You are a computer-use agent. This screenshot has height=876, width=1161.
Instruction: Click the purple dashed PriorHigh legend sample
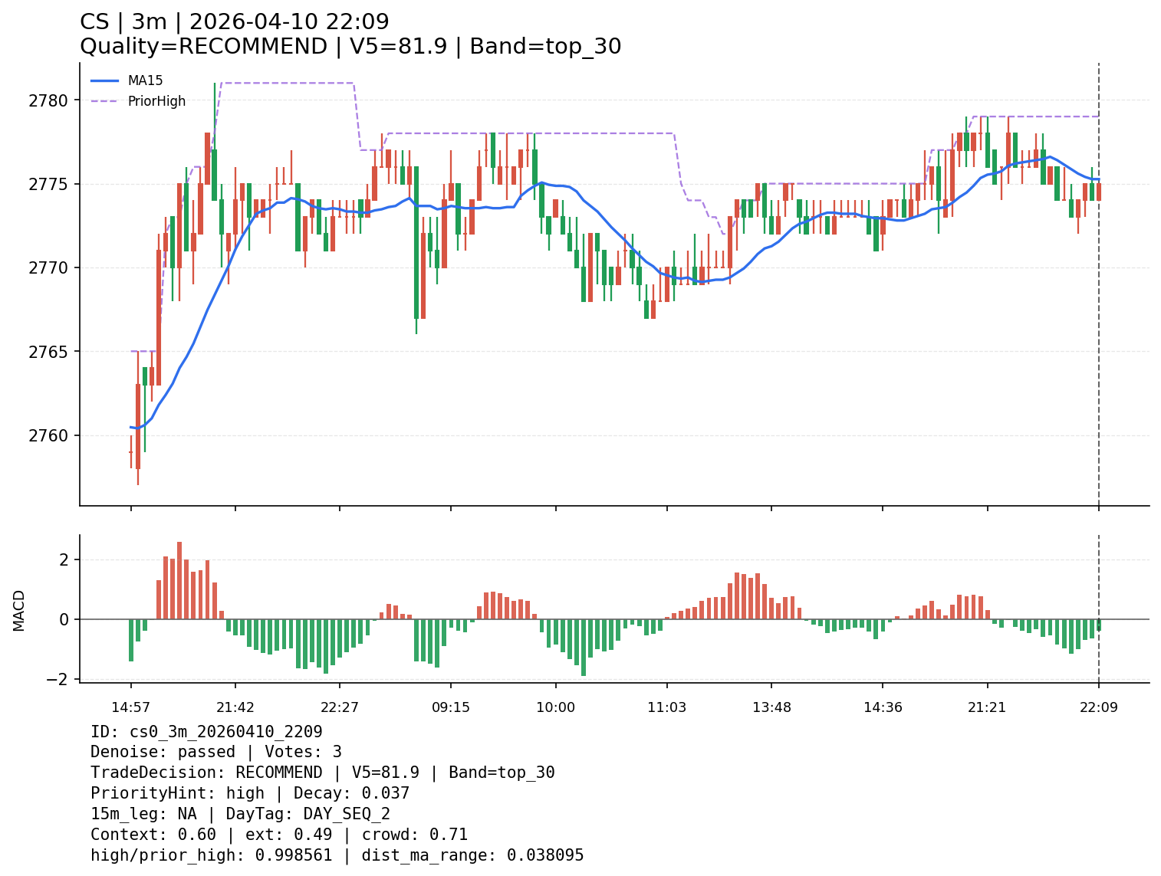point(105,101)
